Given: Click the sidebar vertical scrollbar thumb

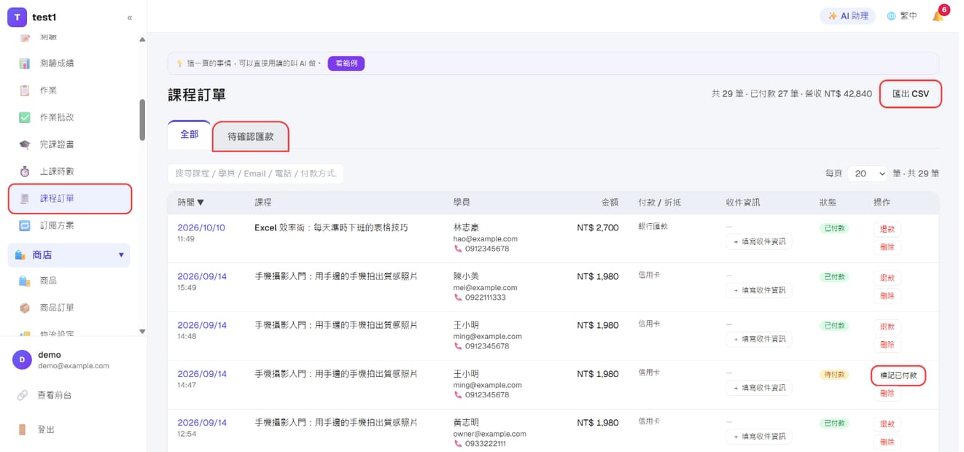Looking at the screenshot, I should pos(142,120).
